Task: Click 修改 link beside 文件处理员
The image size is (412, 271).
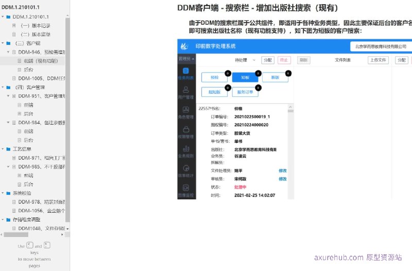Action: 283,171
